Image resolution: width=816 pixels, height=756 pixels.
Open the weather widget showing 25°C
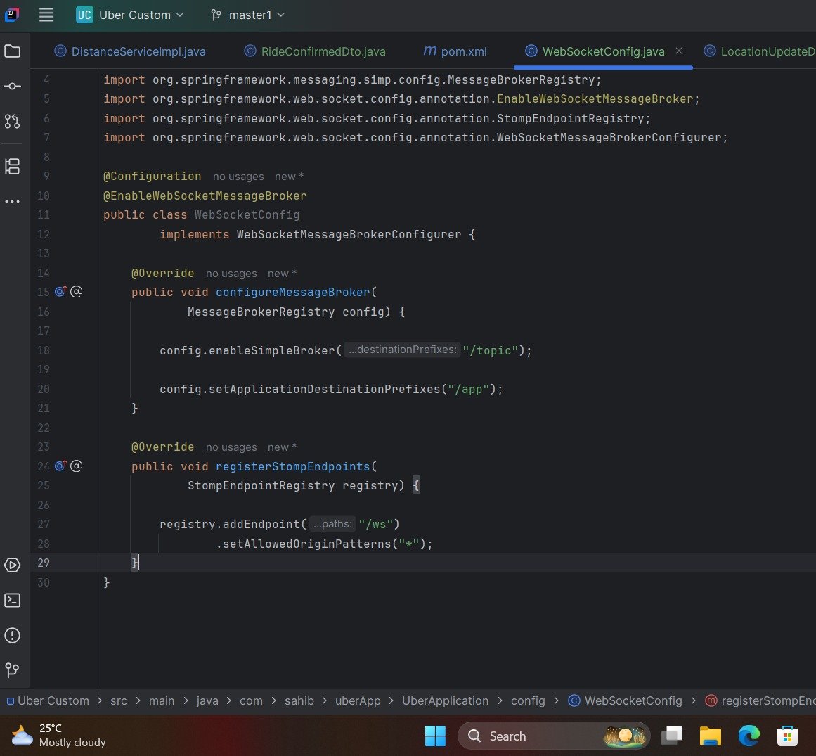[58, 735]
